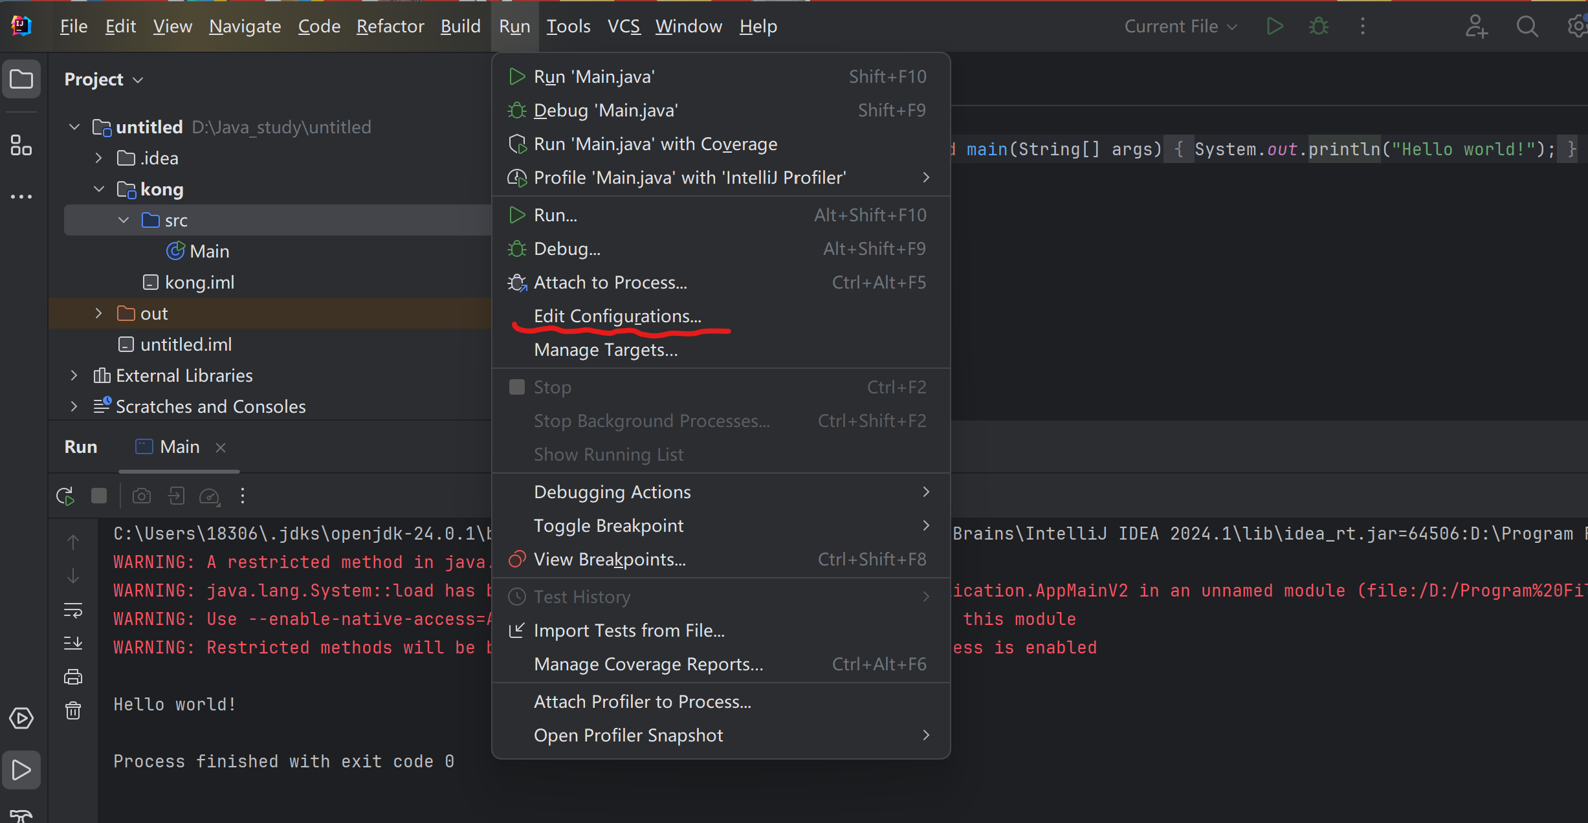Image resolution: width=1588 pixels, height=823 pixels.
Task: Expand the out folder
Action: 98,314
